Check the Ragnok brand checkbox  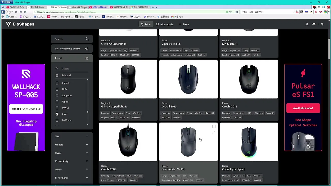57,83
